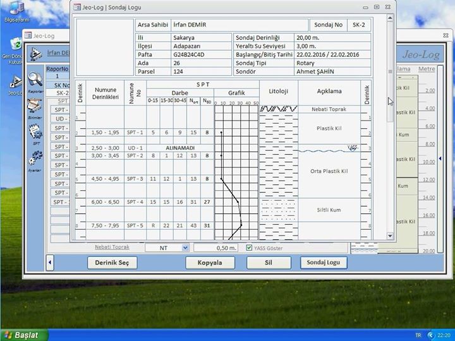
Task: Click the TR language indicator in taskbar
Action: click(418, 335)
